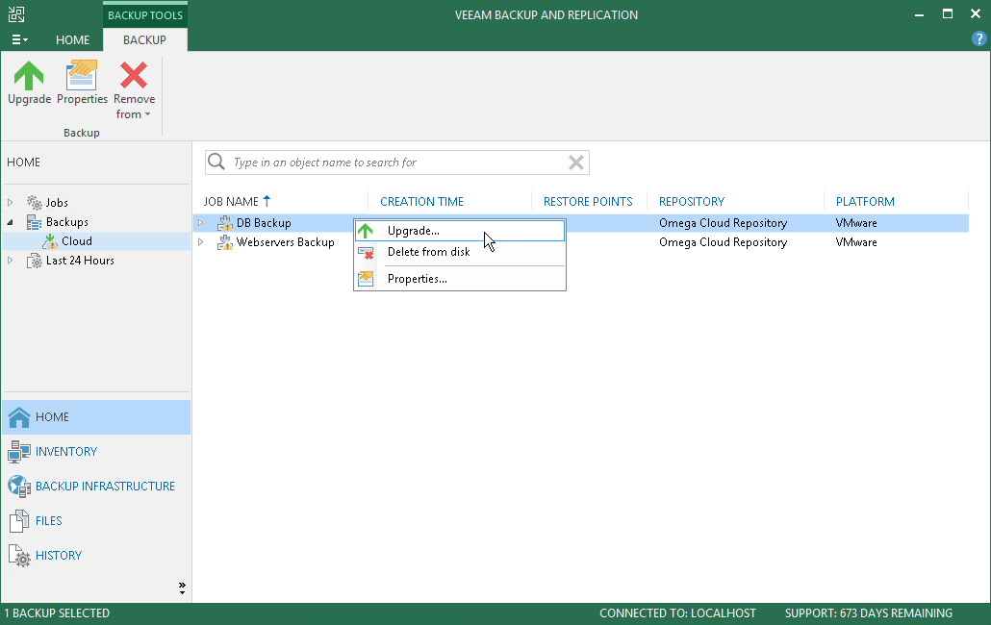Switch to the HOME ribbon tab
This screenshot has height=625, width=991.
[x=73, y=39]
